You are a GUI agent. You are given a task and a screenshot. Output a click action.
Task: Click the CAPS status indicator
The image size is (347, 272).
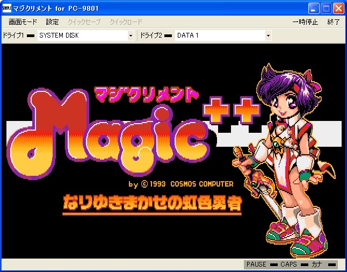[294, 264]
